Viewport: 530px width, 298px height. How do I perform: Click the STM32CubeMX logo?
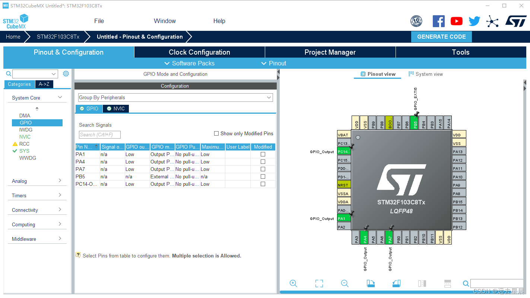click(x=16, y=22)
